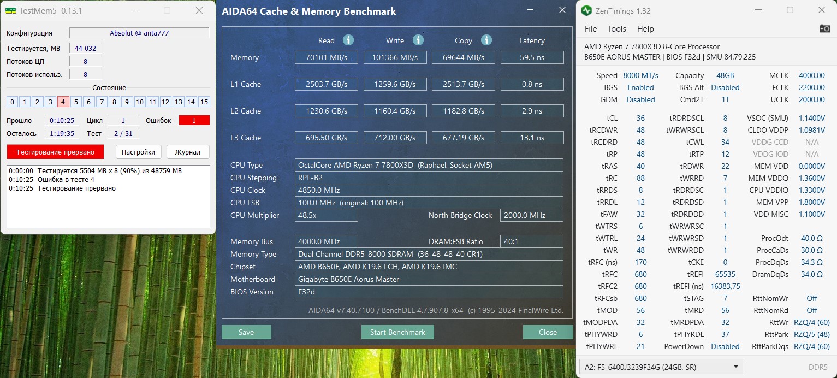Click the ZenTimings camera screenshot icon

[824, 28]
